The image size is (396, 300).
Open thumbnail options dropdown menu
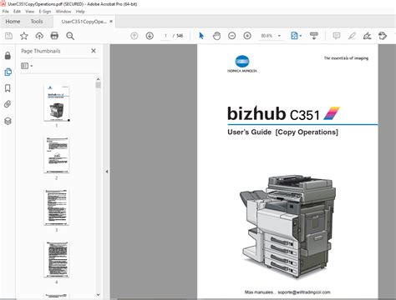(27, 66)
